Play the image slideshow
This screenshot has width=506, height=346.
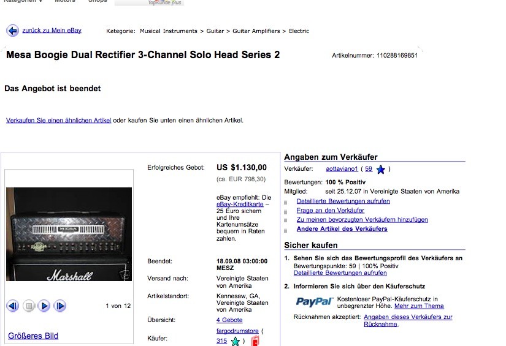44,306
